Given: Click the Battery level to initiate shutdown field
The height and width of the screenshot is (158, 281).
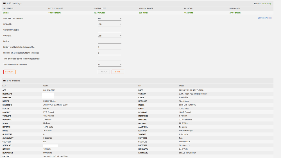Looking at the screenshot, I should click(110, 47).
